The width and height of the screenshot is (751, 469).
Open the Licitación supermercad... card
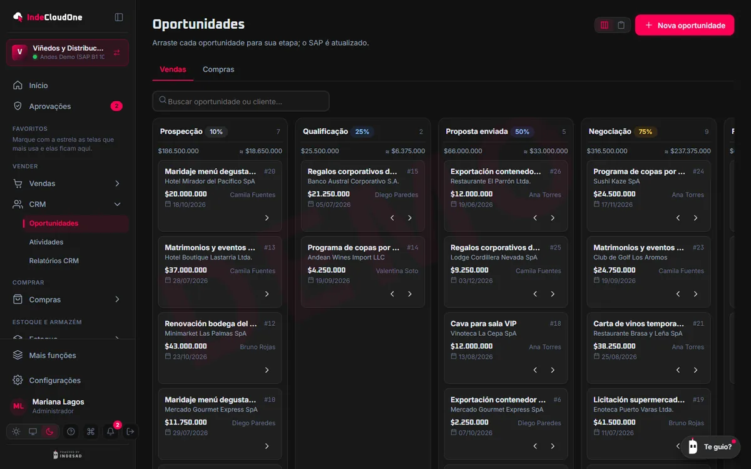648,423
